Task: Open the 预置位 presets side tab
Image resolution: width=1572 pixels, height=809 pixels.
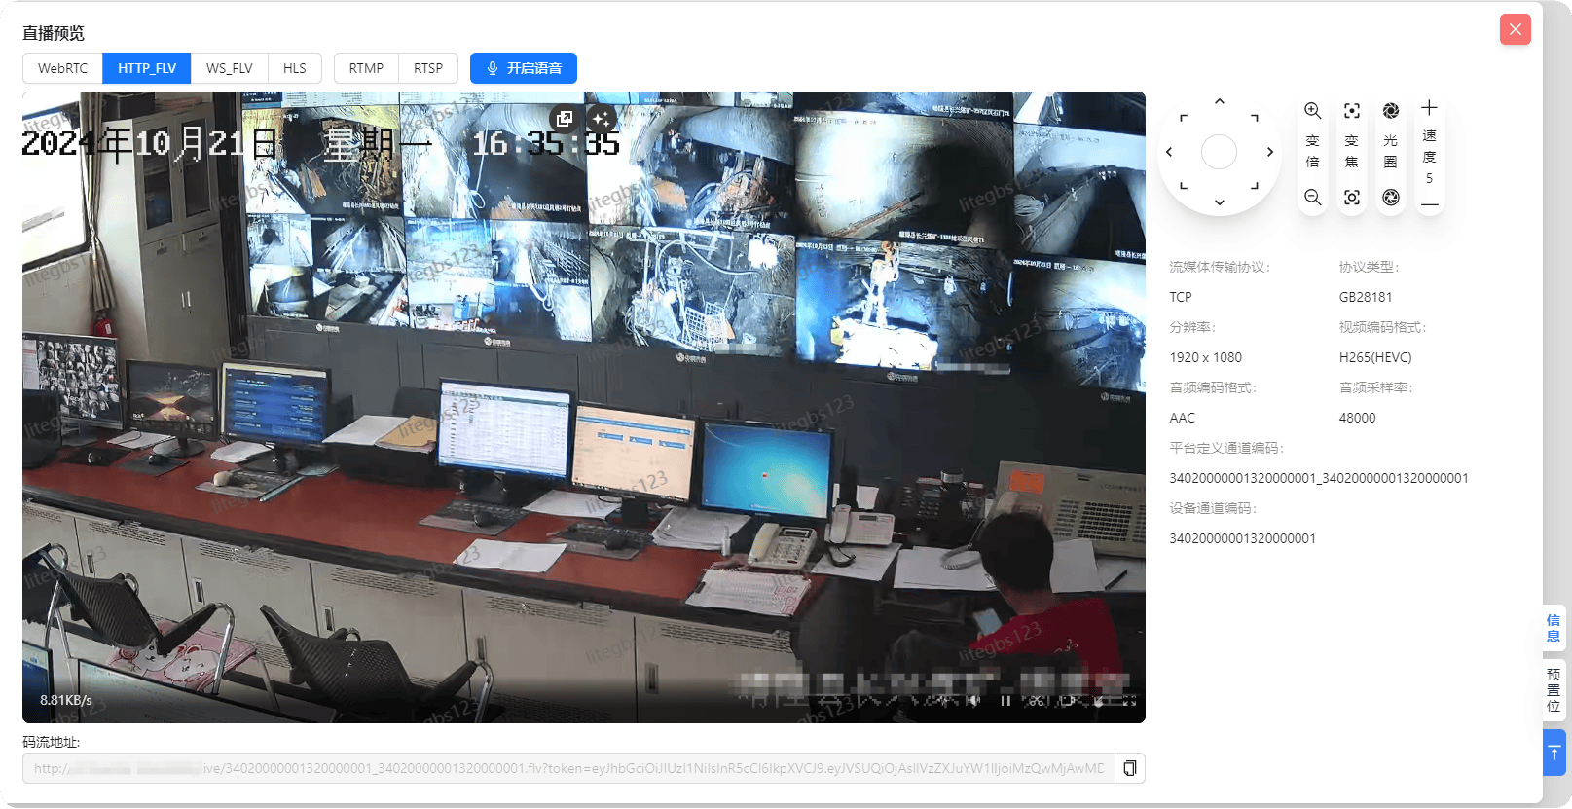Action: point(1554,690)
